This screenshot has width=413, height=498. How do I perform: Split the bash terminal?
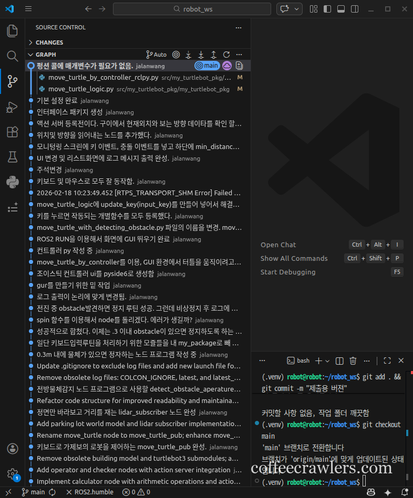point(339,361)
